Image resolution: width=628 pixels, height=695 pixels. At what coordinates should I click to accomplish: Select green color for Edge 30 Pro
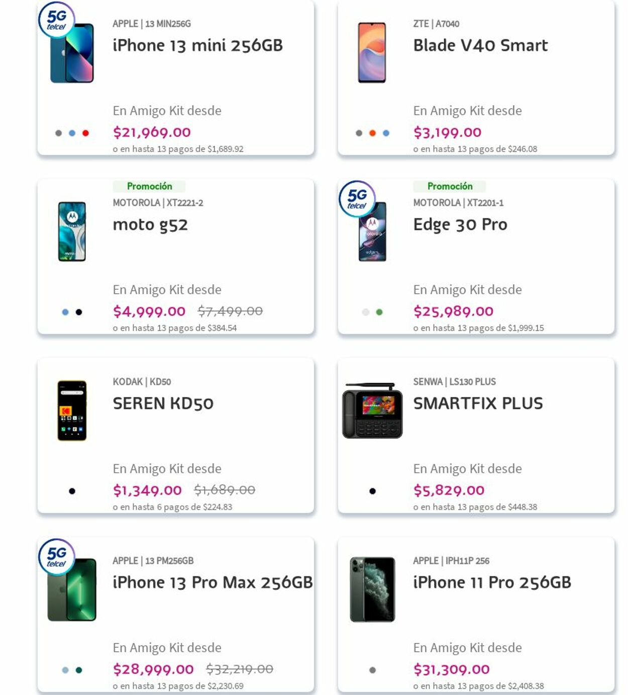pos(379,312)
